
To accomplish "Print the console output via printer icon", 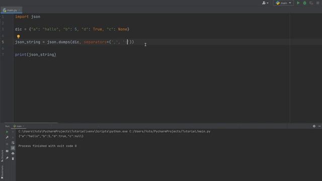I will point(13,153).
